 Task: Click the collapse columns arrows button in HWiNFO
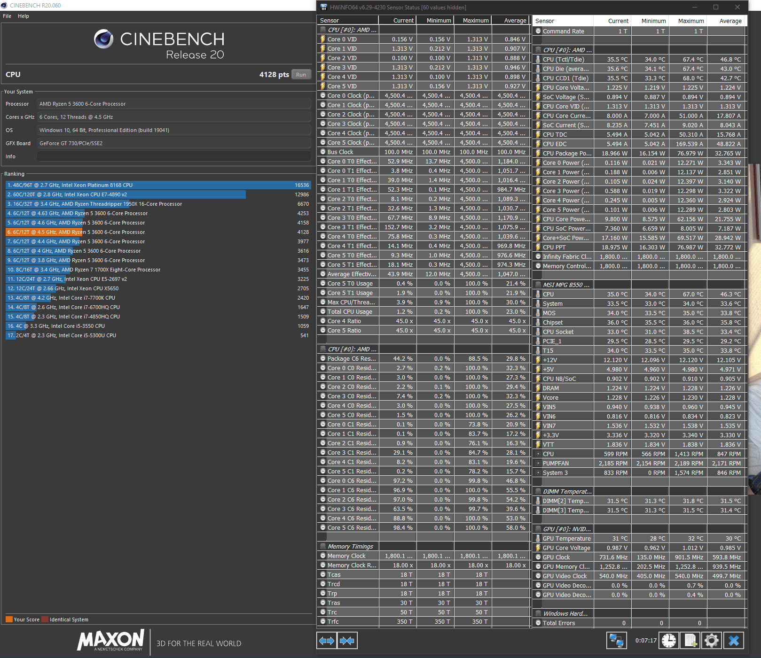click(x=347, y=641)
